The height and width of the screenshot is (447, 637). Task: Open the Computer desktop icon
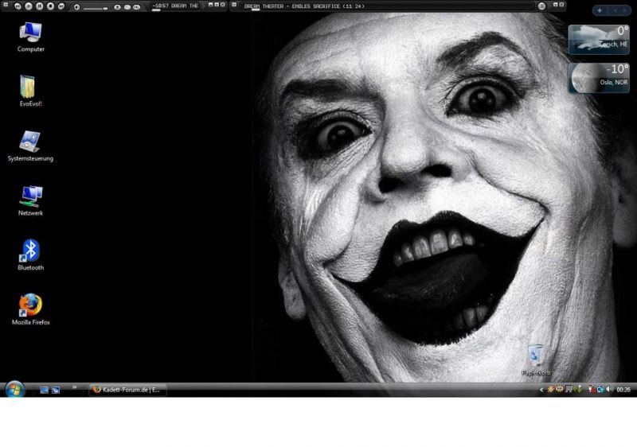click(x=30, y=37)
